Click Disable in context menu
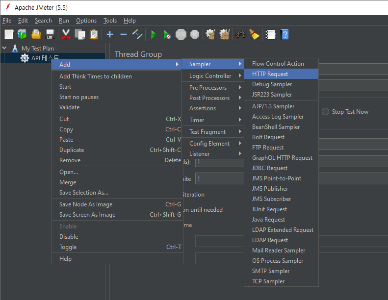 [x=116, y=237]
